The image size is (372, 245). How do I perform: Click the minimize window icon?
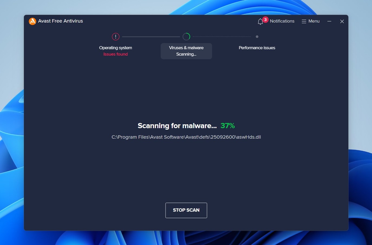(x=329, y=21)
